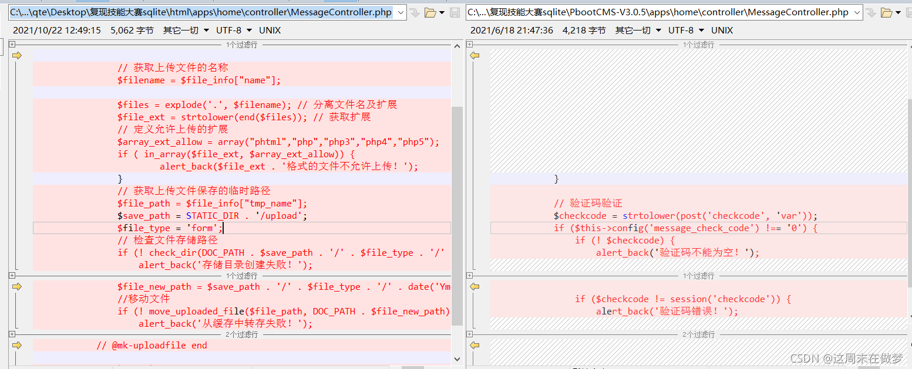
Task: Click '4,218 字节' file size text
Action: [584, 30]
